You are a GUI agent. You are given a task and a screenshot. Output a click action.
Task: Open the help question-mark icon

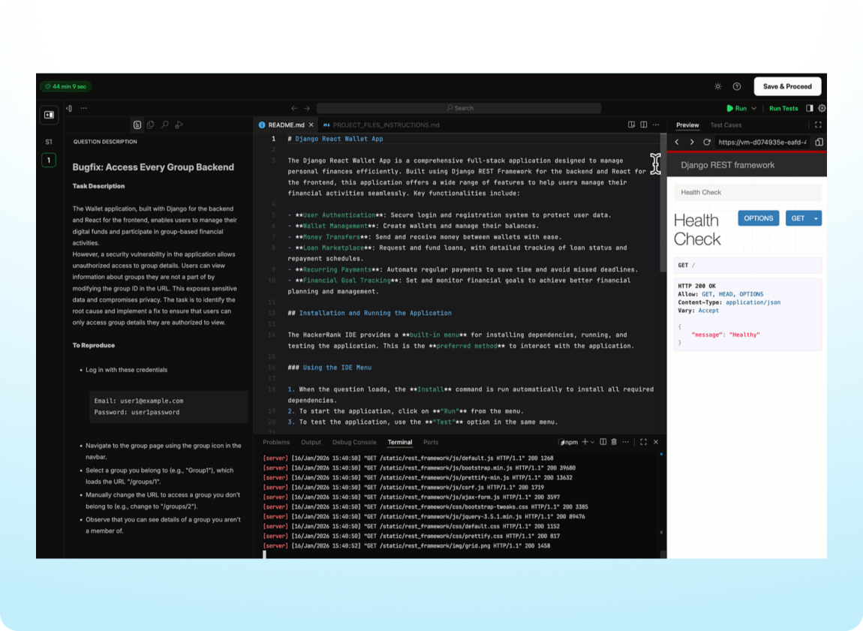736,86
